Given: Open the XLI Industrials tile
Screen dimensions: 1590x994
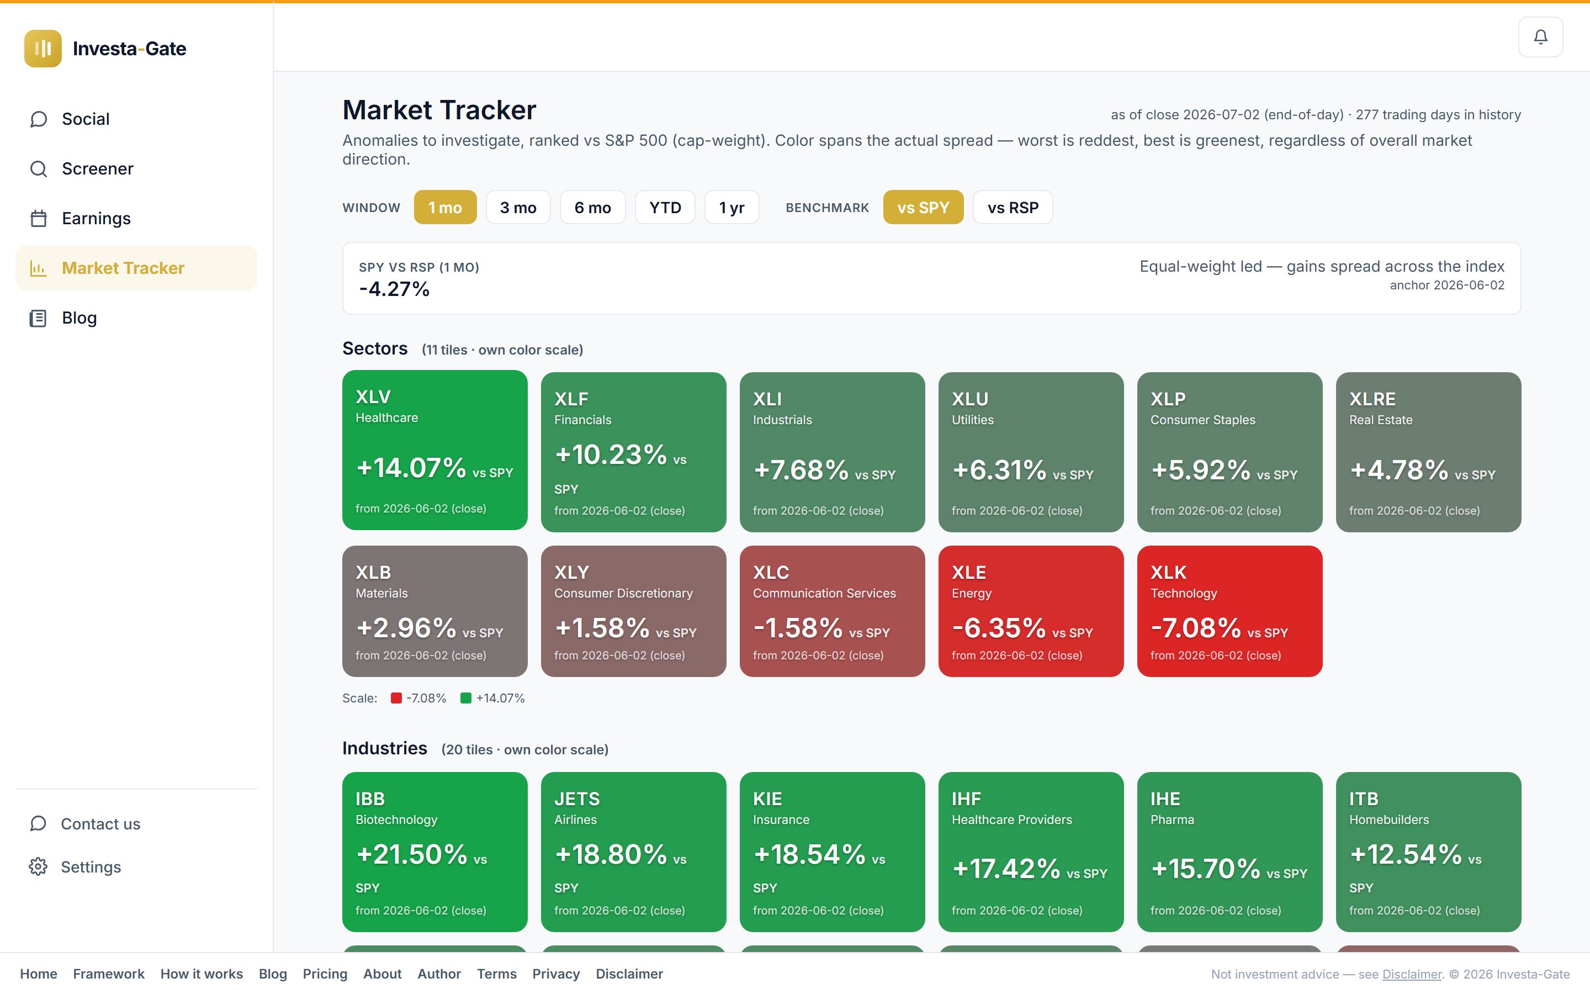Looking at the screenshot, I should coord(833,452).
